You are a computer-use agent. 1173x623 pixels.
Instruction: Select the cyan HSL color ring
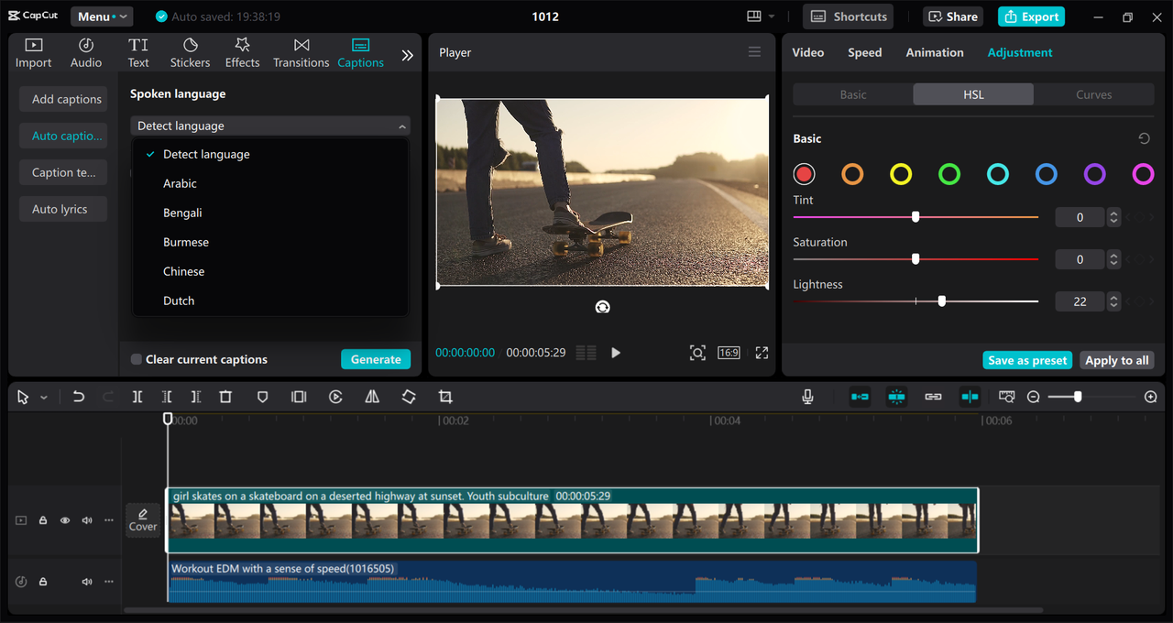pos(998,174)
